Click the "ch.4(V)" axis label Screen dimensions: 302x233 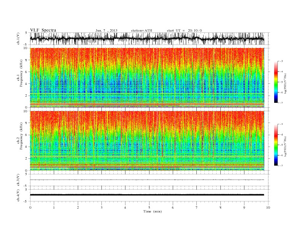[x=18, y=195]
